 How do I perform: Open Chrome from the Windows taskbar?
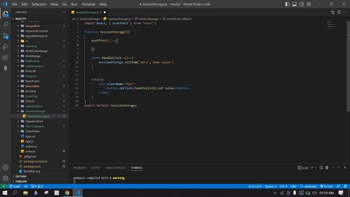coord(67,193)
